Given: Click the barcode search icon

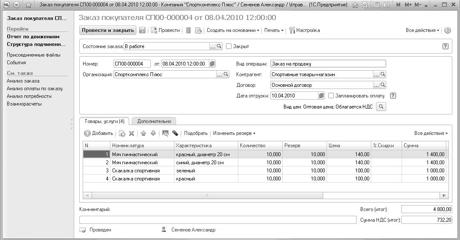Looking at the screenshot, I should click(165, 134).
